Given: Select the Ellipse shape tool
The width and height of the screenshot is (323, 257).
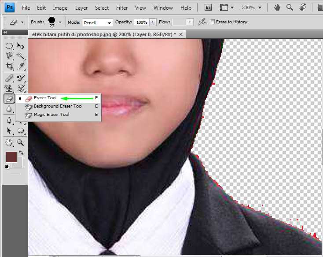Looking at the screenshot, I should [20, 130].
